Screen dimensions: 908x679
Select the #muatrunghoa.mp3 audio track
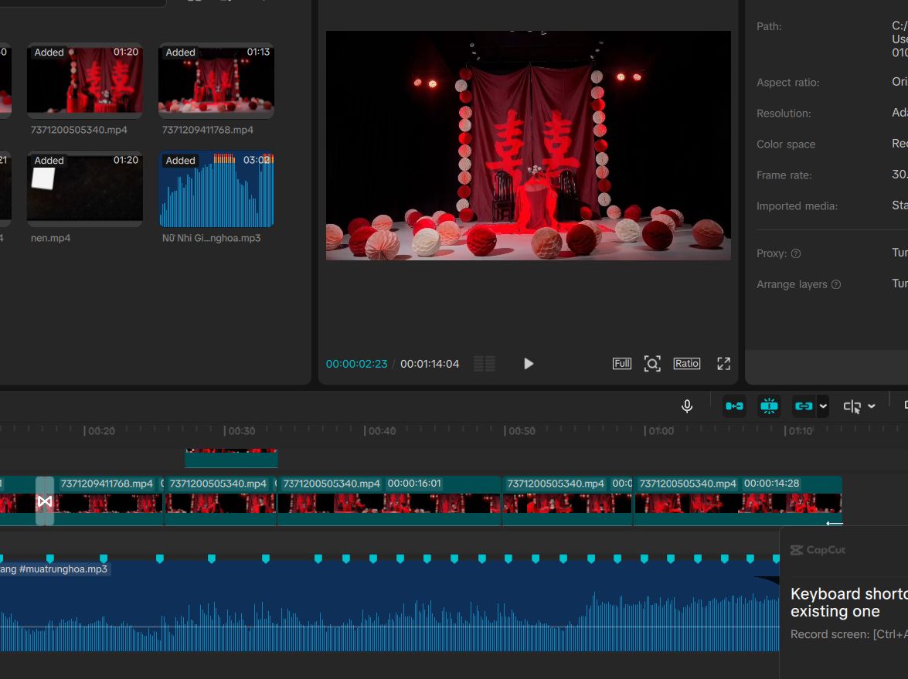pos(389,606)
